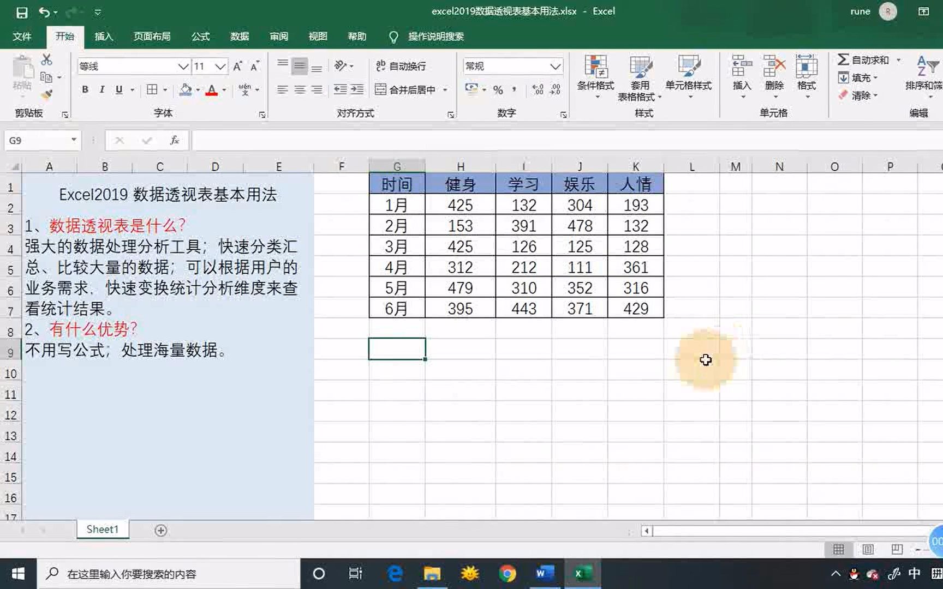
Task: Open the File (文件) tab
Action: point(22,37)
